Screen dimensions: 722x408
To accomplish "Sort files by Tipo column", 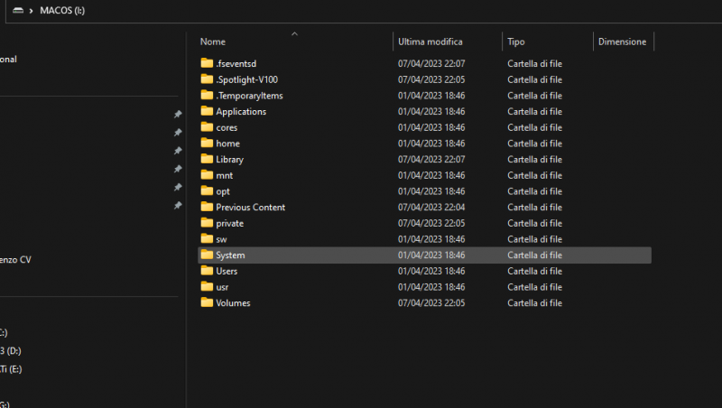I will pyautogui.click(x=516, y=42).
